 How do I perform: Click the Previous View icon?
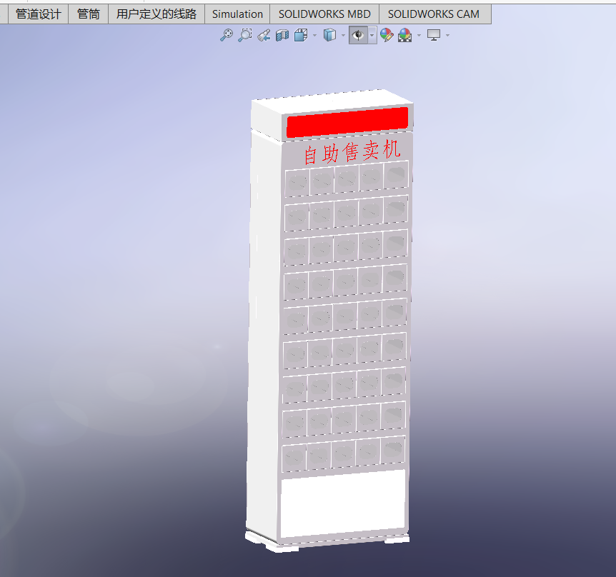click(264, 35)
